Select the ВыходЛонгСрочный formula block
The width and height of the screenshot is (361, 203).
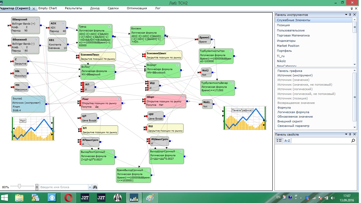[98, 157]
